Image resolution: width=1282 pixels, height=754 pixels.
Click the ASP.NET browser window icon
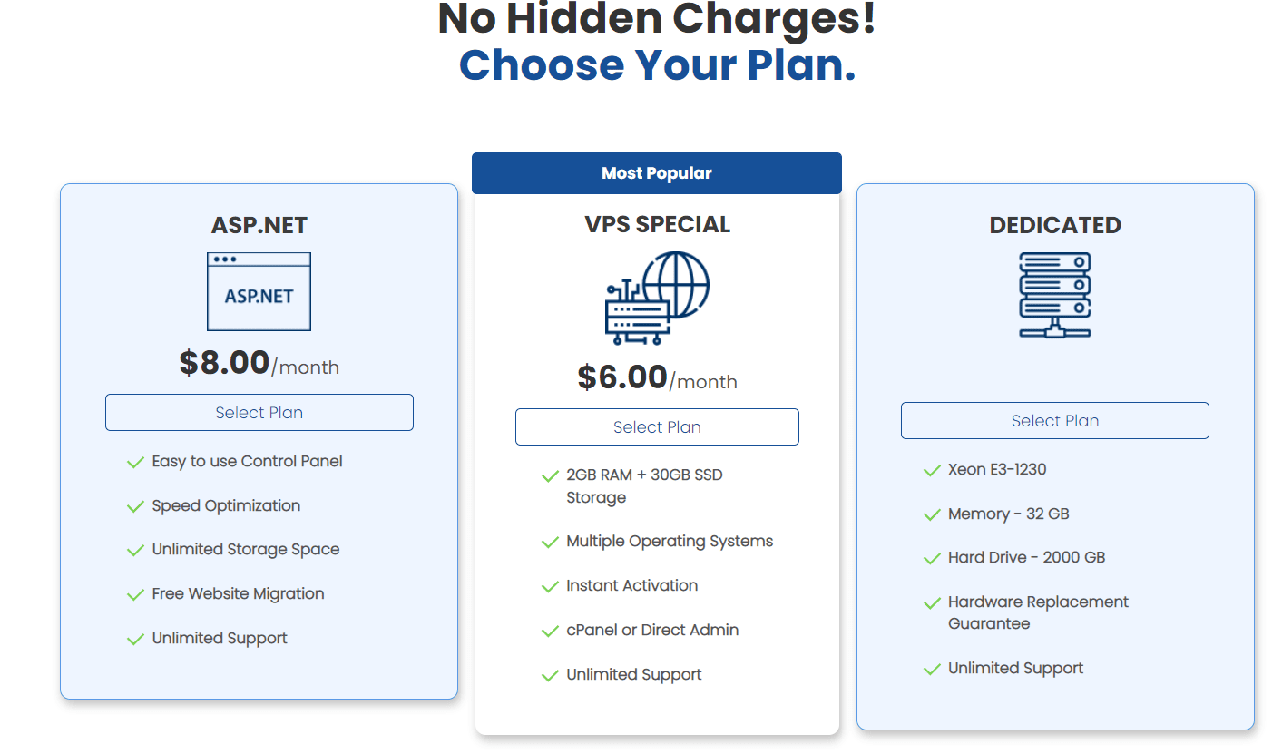click(259, 291)
